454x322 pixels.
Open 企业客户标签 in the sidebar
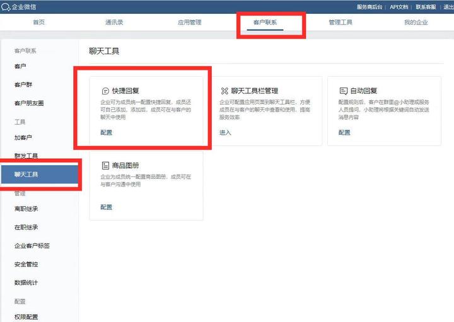point(32,246)
